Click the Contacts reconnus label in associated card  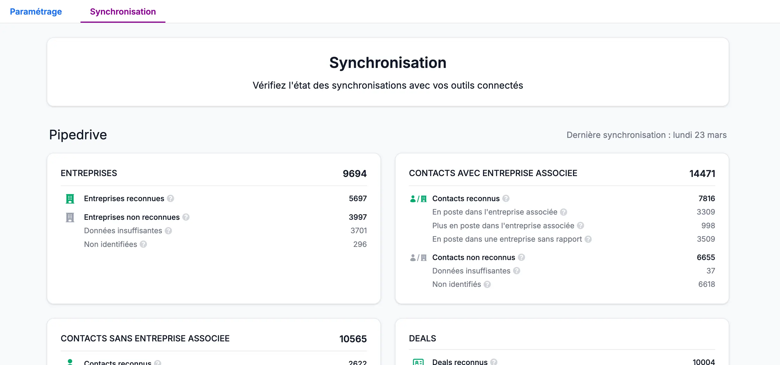[466, 199]
